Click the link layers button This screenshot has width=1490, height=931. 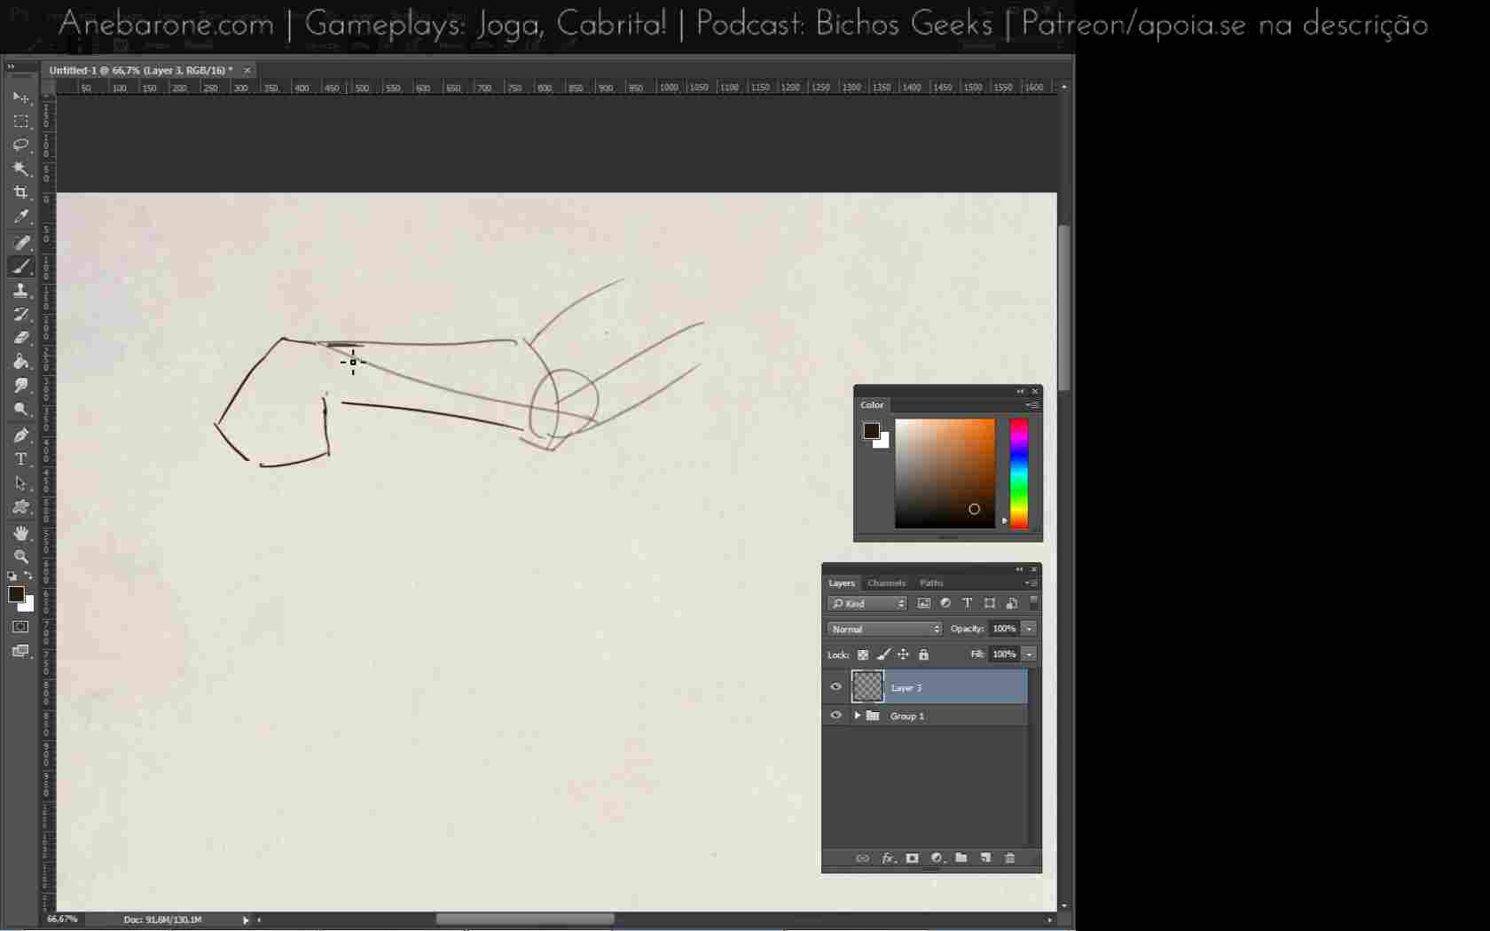pyautogui.click(x=862, y=858)
